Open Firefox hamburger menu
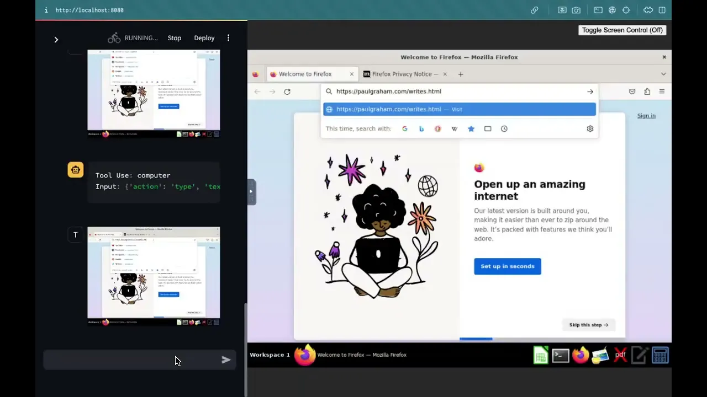The height and width of the screenshot is (397, 707). click(x=662, y=92)
